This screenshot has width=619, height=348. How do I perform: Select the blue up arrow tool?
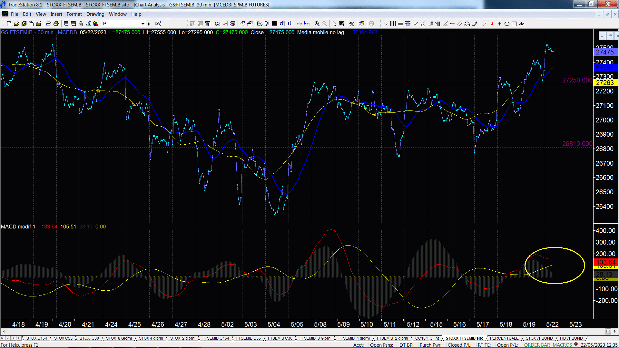[499, 24]
